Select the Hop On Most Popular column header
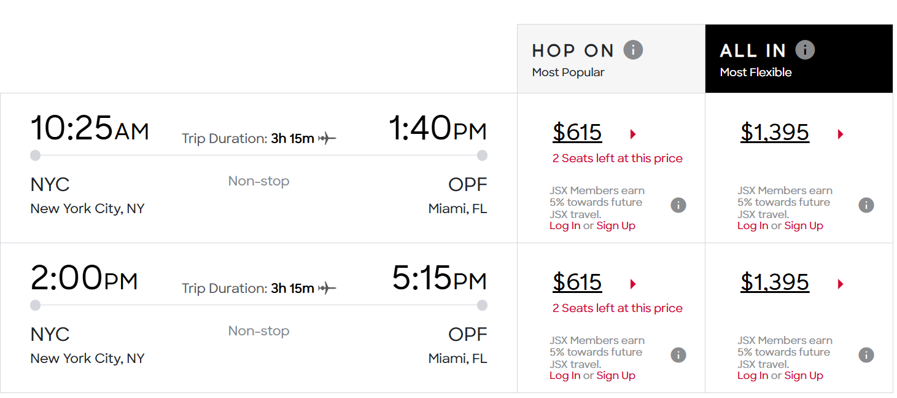The image size is (897, 398). (611, 59)
